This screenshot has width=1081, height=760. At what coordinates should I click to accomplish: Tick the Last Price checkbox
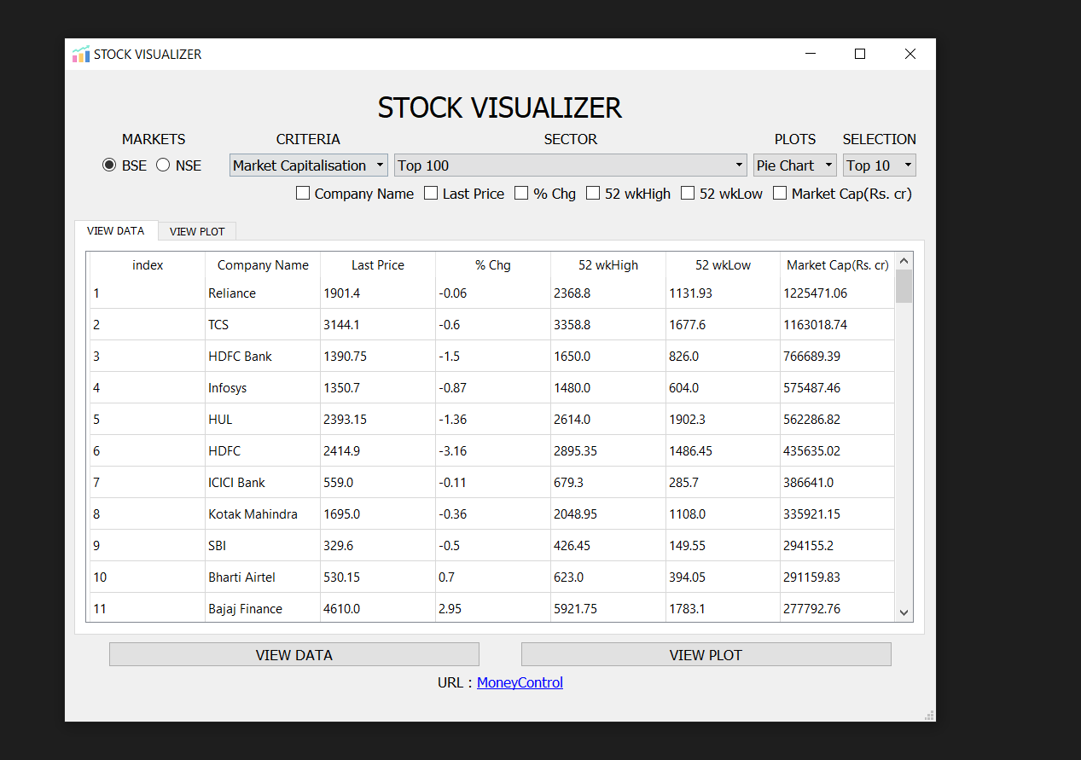pyautogui.click(x=464, y=194)
